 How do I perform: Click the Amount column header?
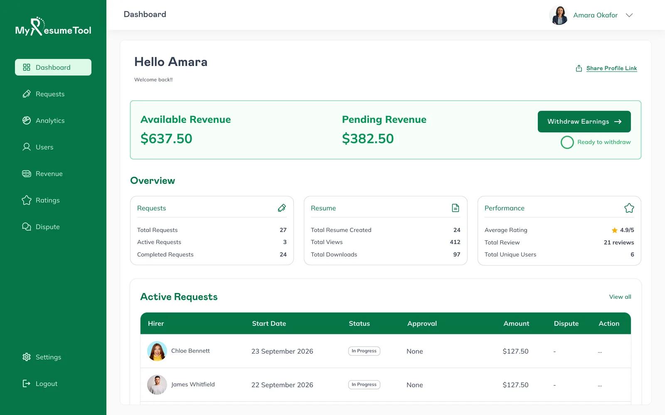coord(516,323)
